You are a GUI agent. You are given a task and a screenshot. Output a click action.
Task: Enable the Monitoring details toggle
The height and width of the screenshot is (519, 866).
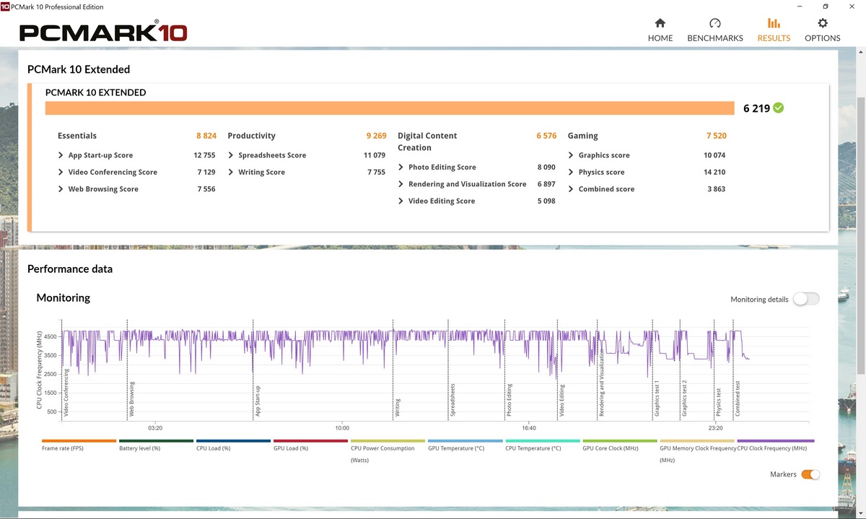[x=806, y=300]
